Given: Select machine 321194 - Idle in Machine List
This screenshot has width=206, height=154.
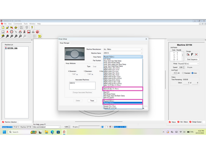Looking at the screenshot, I should point(11,48).
